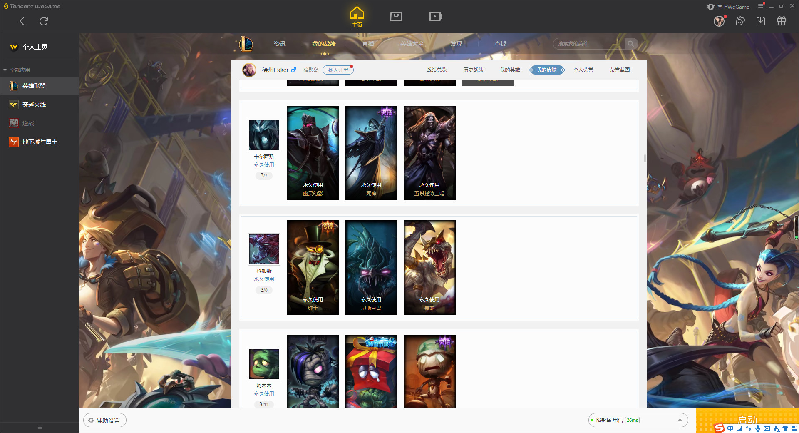The width and height of the screenshot is (799, 433).
Task: Open the gift box Amumu skin card
Action: tap(371, 371)
